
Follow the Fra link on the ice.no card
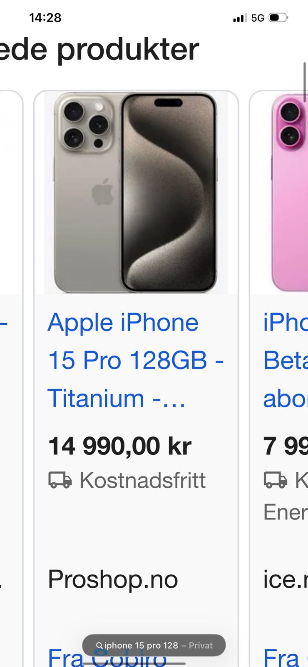click(x=281, y=657)
